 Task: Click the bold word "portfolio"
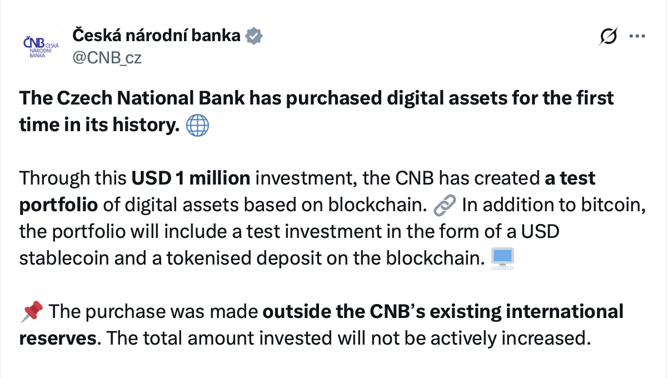(58, 205)
